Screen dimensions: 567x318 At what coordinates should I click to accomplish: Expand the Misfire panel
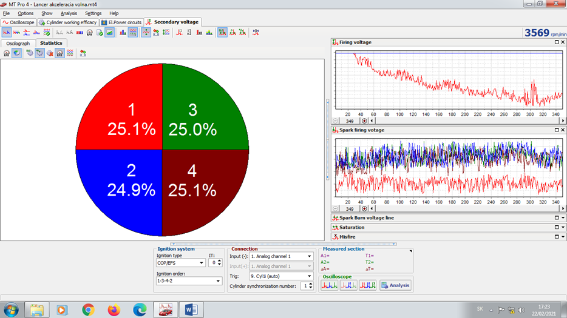click(563, 237)
